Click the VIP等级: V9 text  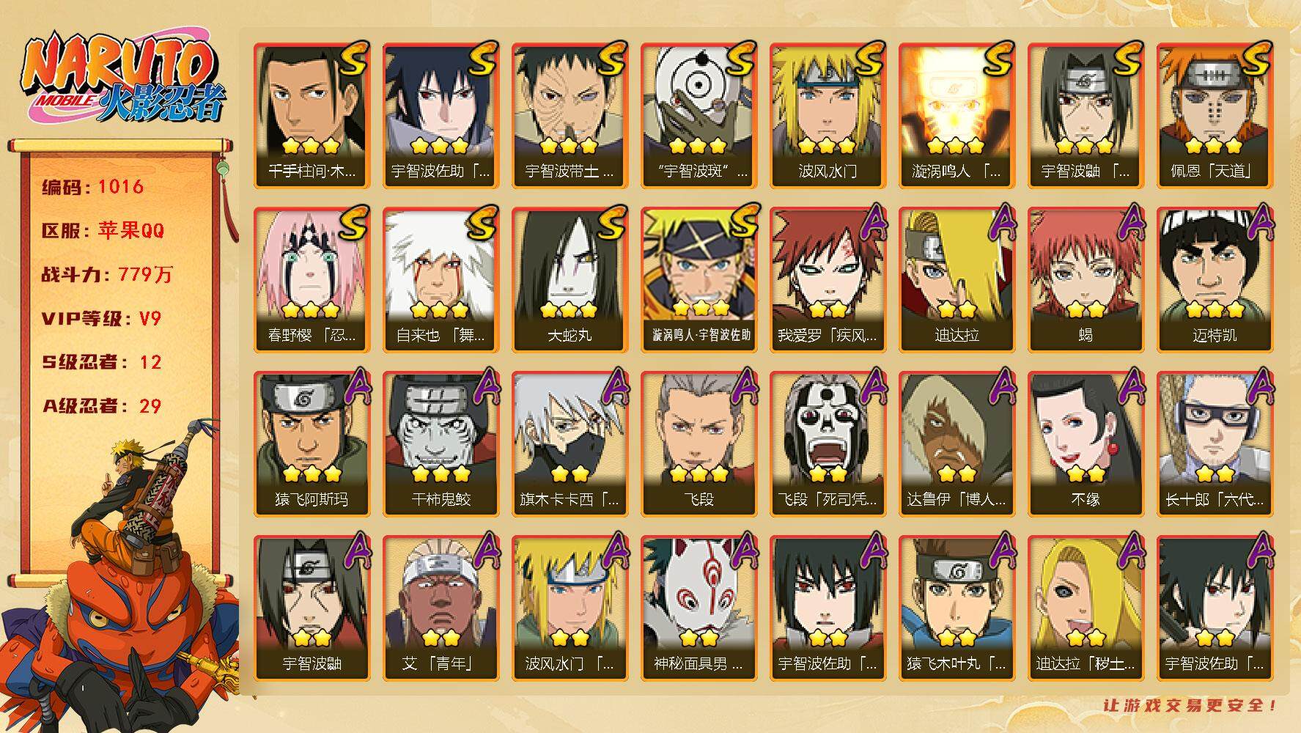coord(101,319)
